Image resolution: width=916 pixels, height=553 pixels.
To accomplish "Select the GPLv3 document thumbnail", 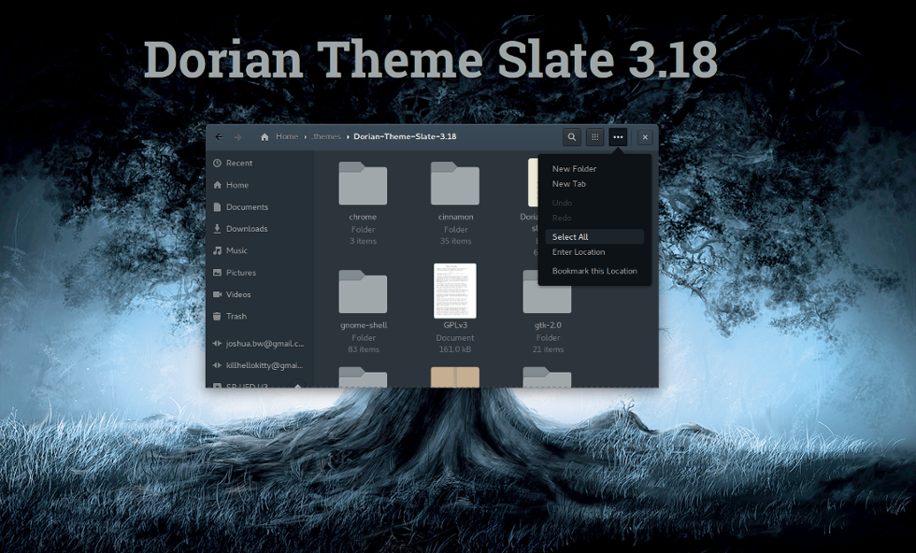I will (455, 291).
